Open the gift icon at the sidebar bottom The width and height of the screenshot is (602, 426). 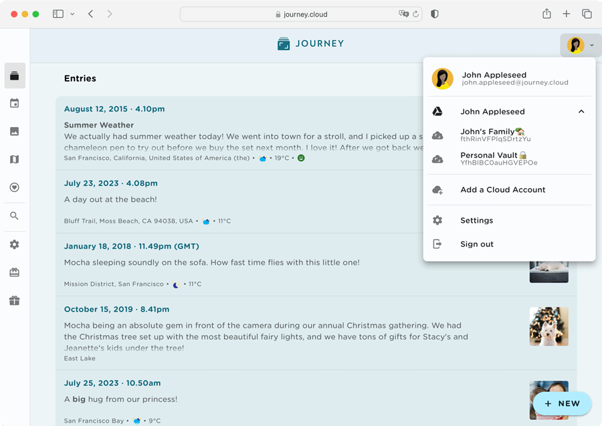[x=14, y=300]
